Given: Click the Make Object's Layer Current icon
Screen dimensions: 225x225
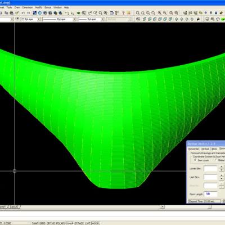Looking at the screenshot, I should click(x=17, y=19).
